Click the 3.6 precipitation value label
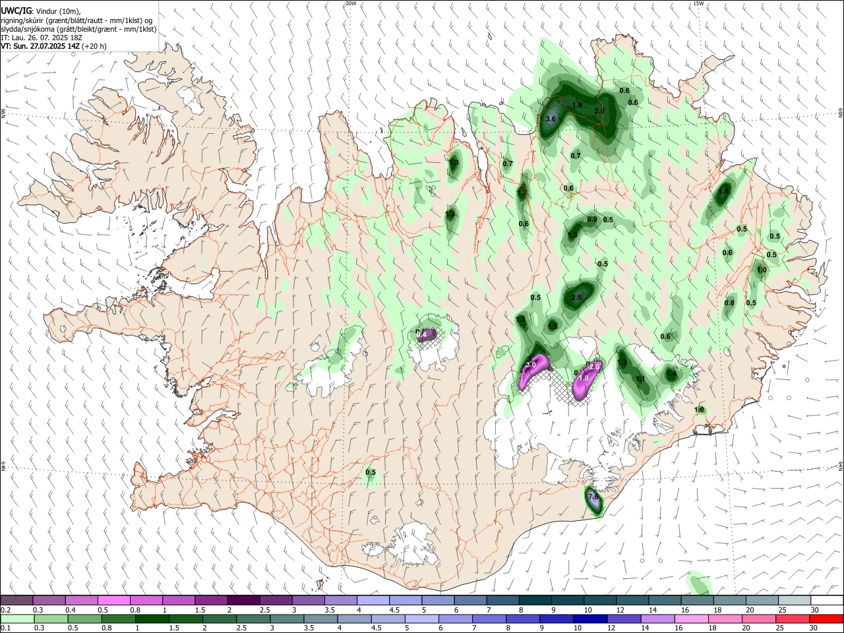844x633 pixels. click(552, 119)
